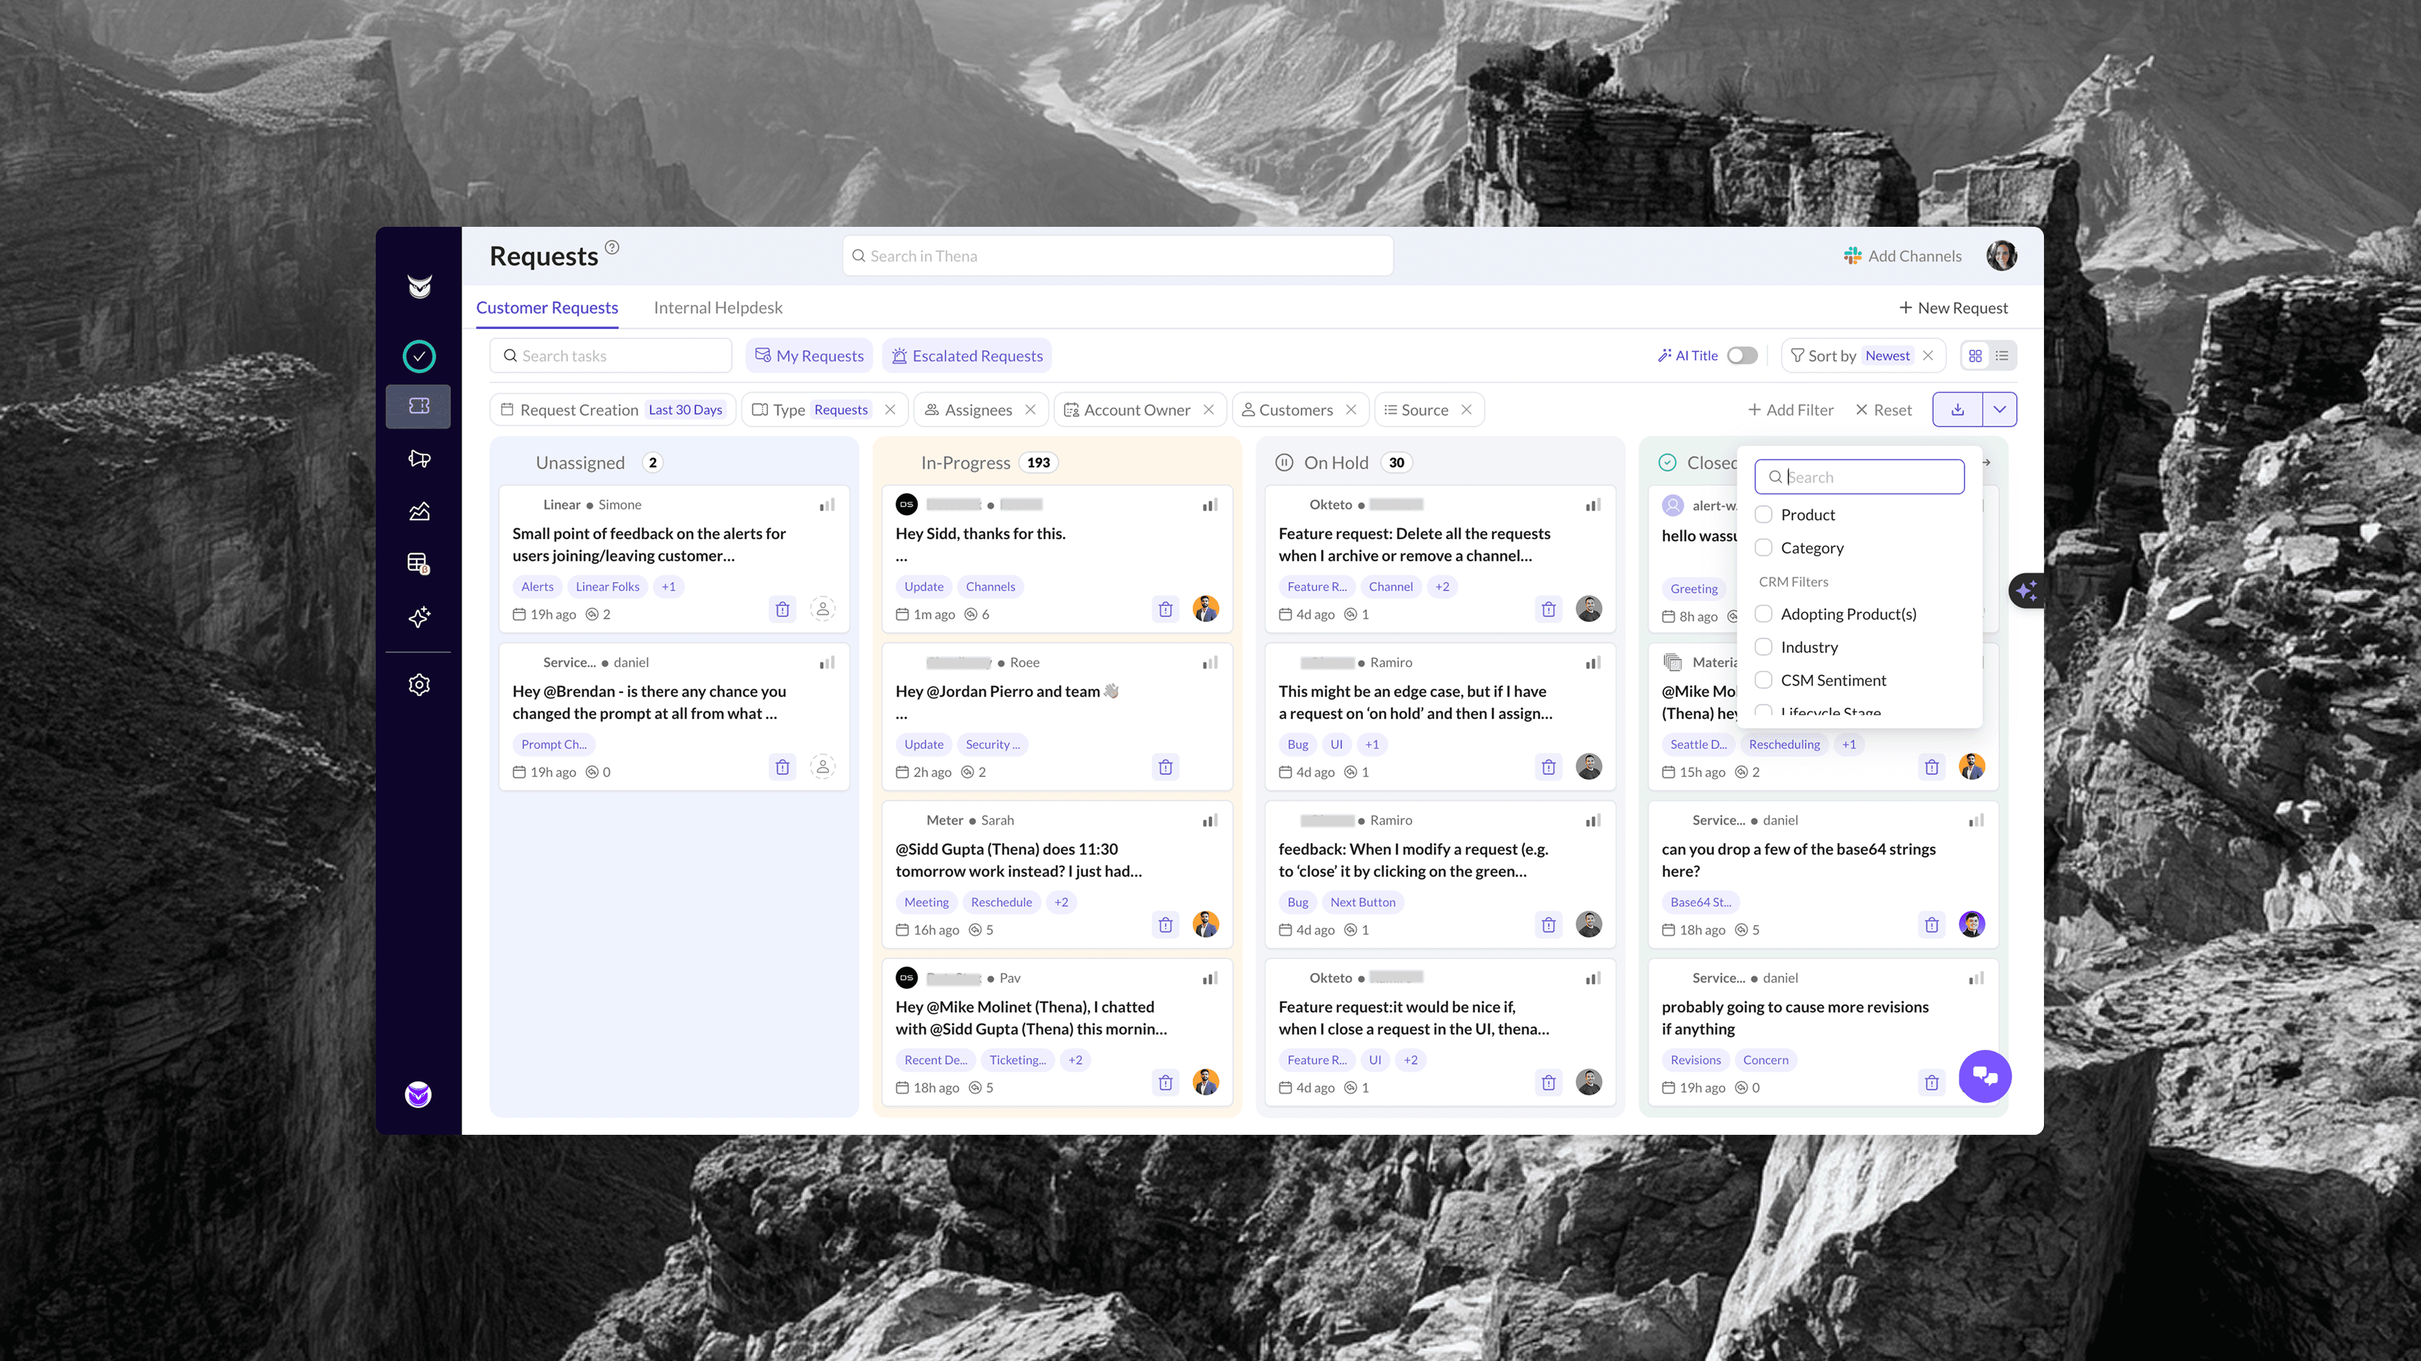Click the megaphone broadcast icon in sidebar
This screenshot has width=2421, height=1361.
(418, 458)
